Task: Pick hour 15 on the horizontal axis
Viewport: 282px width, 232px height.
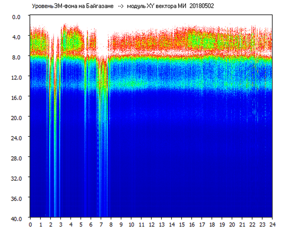Action: 182,224
